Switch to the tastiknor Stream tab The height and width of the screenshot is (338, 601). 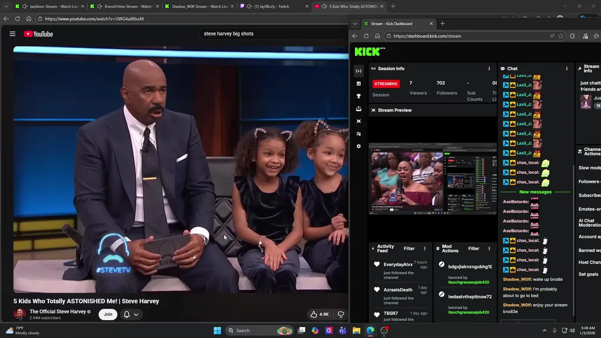[54, 7]
